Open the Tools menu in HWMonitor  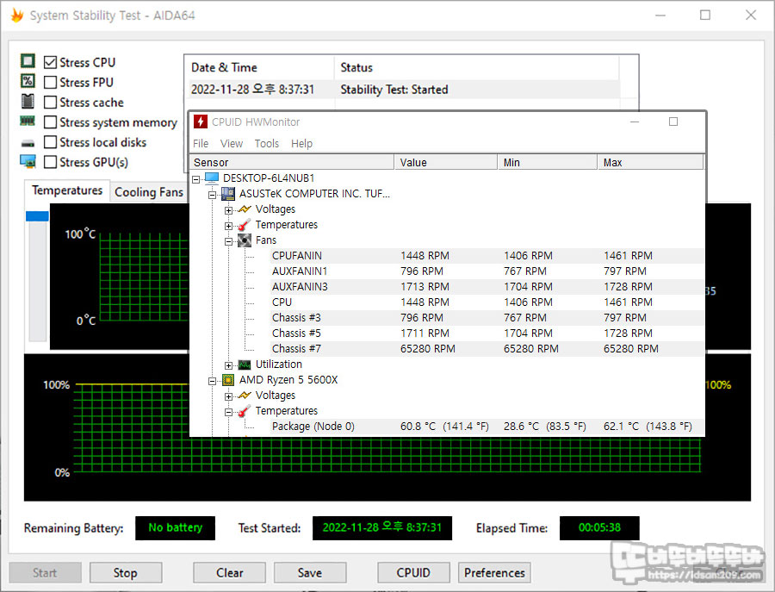click(x=266, y=143)
